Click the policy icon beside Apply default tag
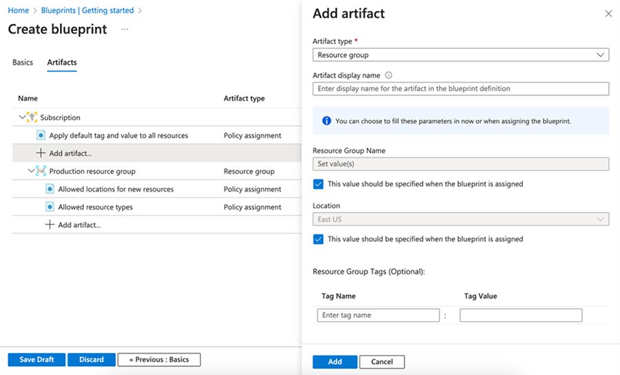Screen dimensions: 620x375 (41, 136)
